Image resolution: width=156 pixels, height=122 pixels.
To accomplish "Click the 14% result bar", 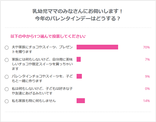I will coord(81,101).
